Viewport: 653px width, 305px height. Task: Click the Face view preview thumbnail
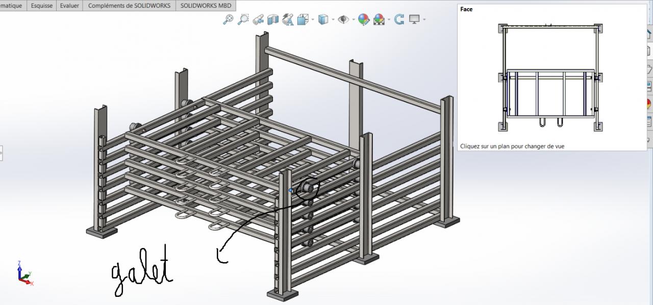(551, 77)
